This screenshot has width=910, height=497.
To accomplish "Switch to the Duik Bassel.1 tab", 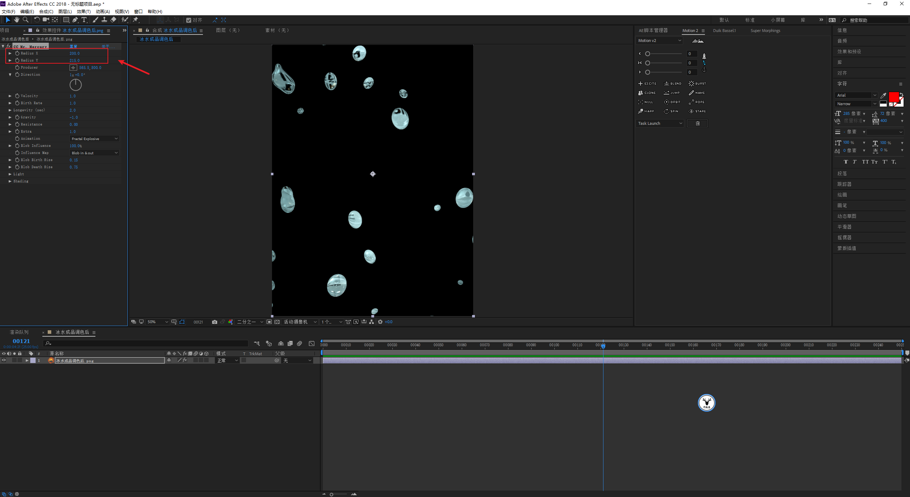I will pos(724,31).
